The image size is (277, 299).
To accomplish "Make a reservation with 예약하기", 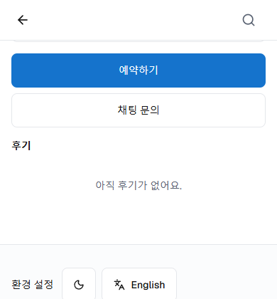I will [x=138, y=70].
